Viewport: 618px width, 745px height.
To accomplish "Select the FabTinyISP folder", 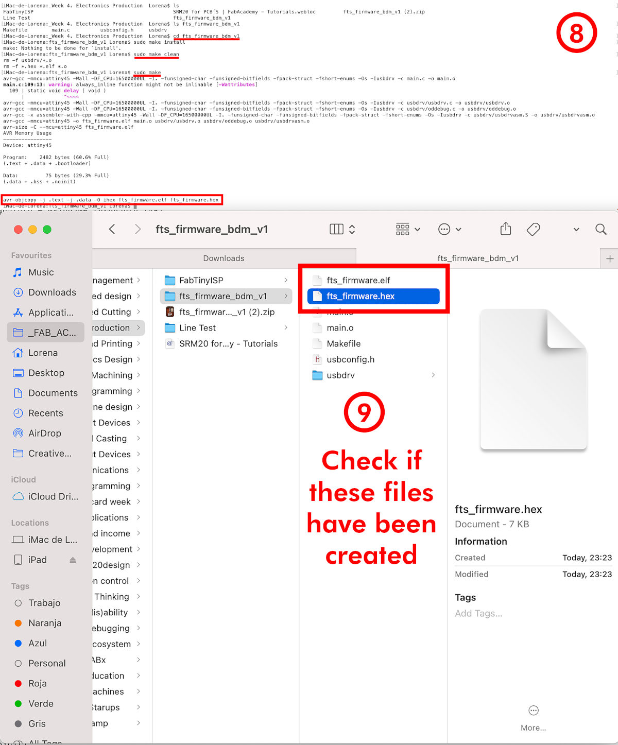I will coord(226,280).
